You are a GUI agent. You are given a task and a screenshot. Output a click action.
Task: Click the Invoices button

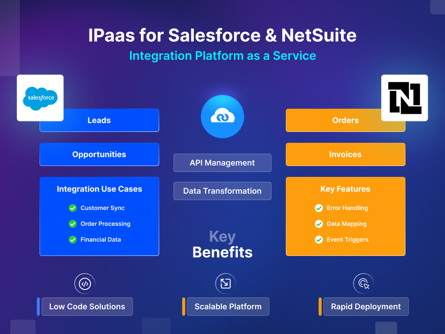[345, 154]
